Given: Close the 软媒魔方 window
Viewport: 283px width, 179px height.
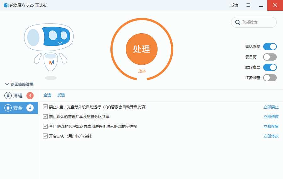Looking at the screenshot, I should click(275, 5).
